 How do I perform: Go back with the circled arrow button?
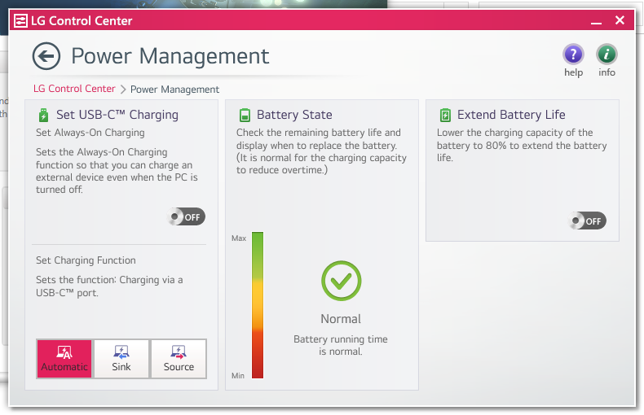click(46, 56)
